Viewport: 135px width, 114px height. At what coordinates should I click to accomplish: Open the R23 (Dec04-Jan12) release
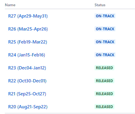click(x=27, y=68)
